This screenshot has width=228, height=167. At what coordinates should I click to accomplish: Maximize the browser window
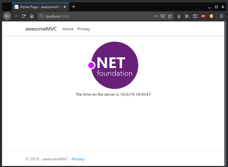click(216, 7)
